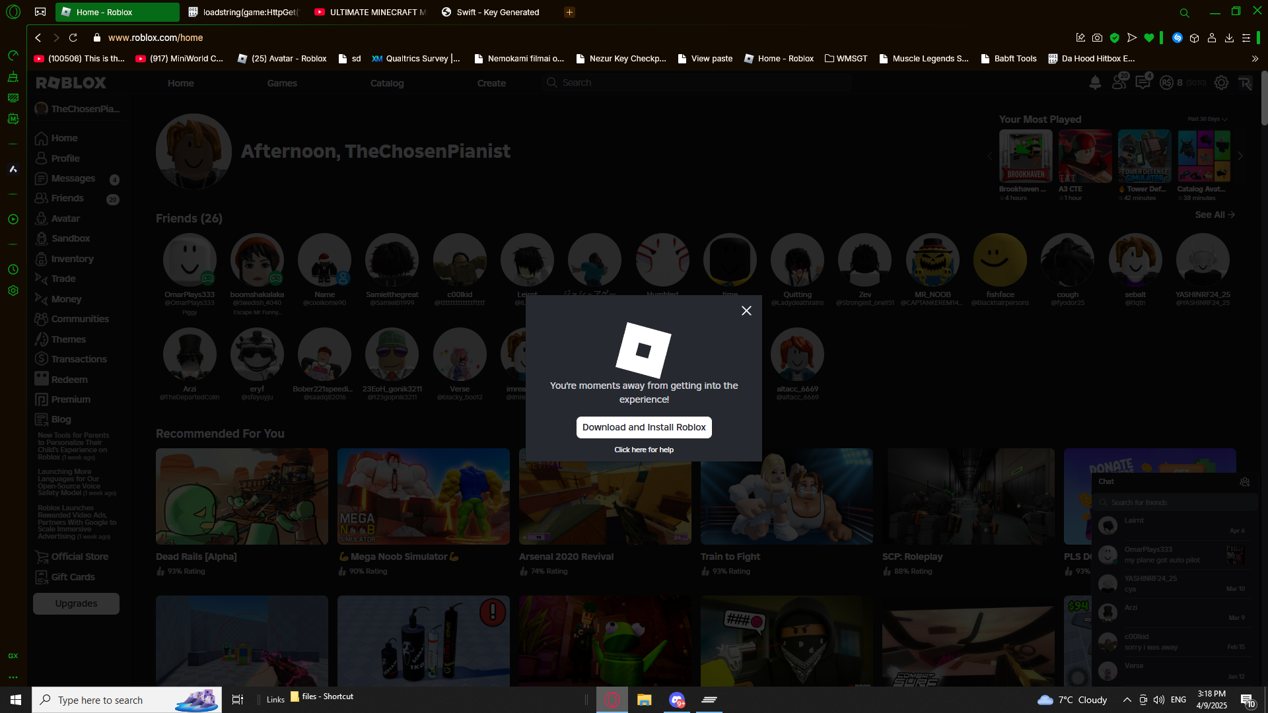Screen dimensions: 1268x713
Task: Switch to loadstring(game:HttpGet browser tab
Action: [x=243, y=12]
